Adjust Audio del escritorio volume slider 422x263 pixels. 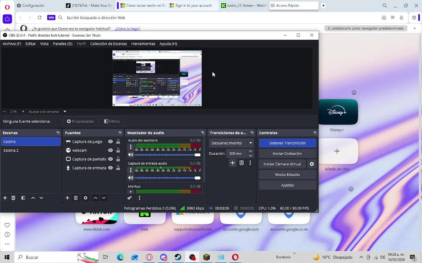pos(167,155)
